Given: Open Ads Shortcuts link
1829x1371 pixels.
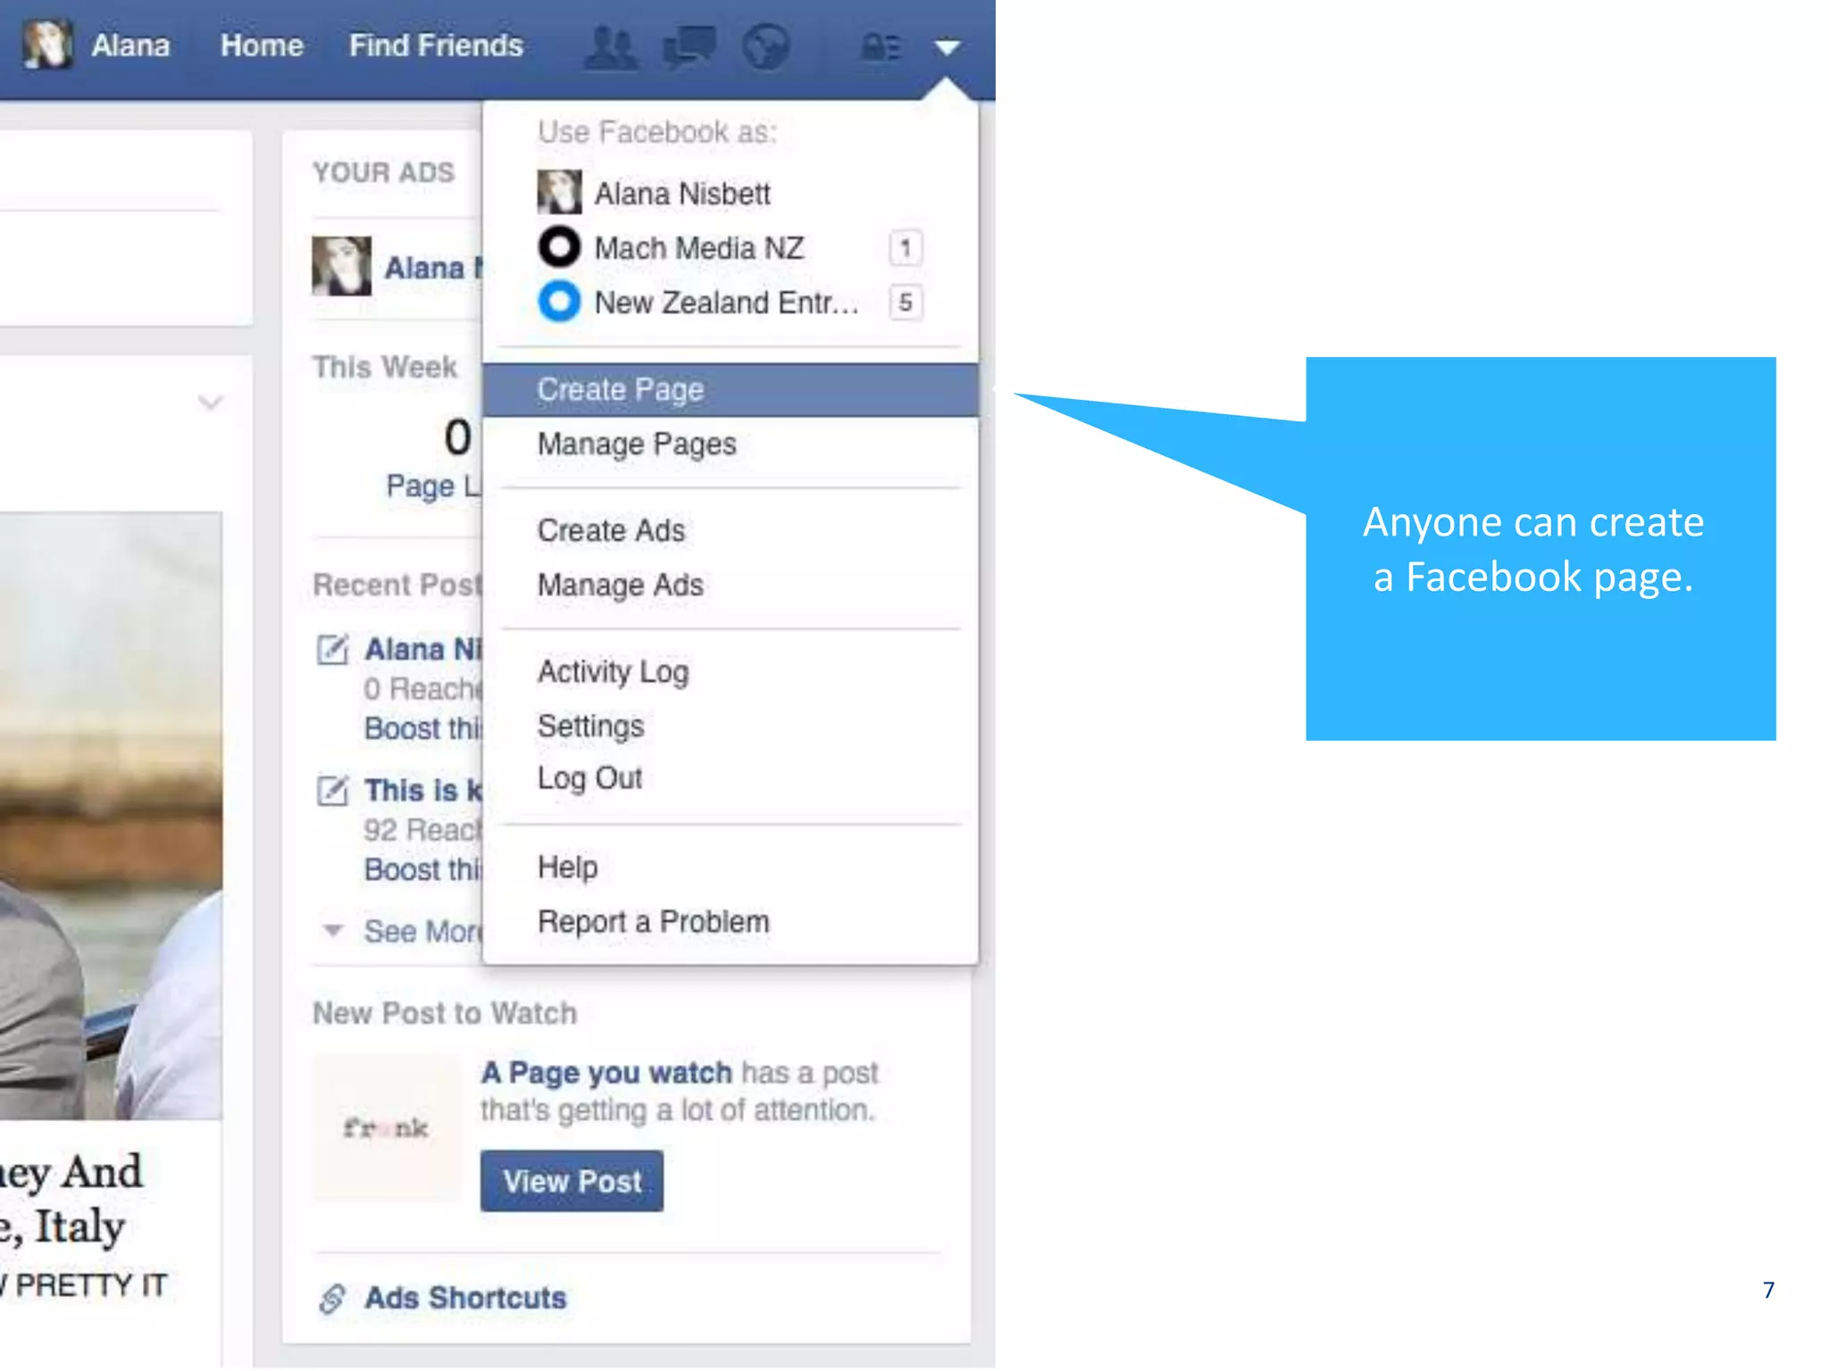Looking at the screenshot, I should 465,1298.
